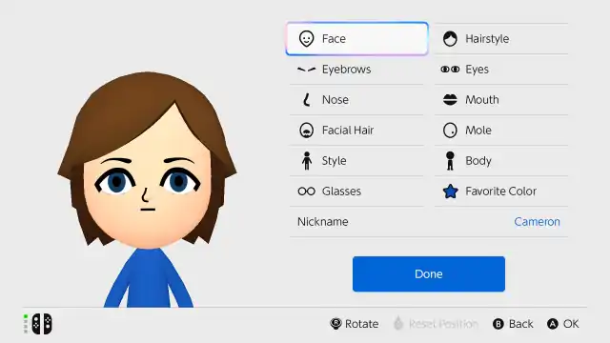
Task: Click the Joy-Con controller icon
Action: [42, 324]
